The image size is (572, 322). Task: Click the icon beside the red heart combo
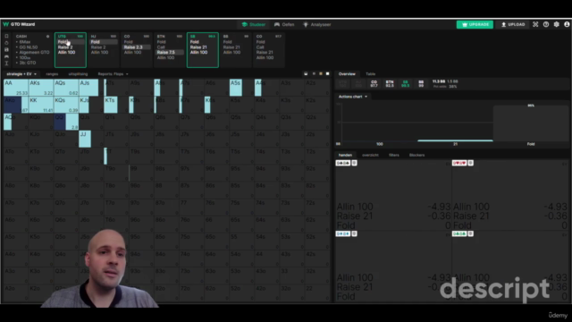click(x=471, y=163)
